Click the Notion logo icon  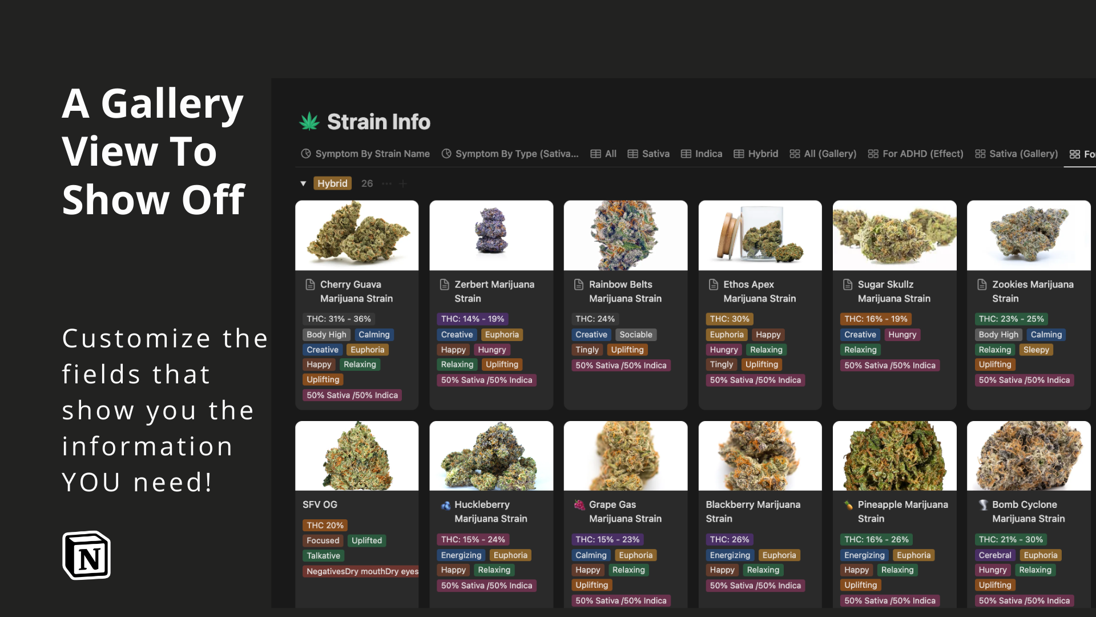86,555
